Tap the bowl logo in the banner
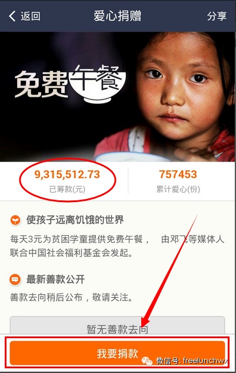This screenshot has height=373, width=236. click(98, 85)
